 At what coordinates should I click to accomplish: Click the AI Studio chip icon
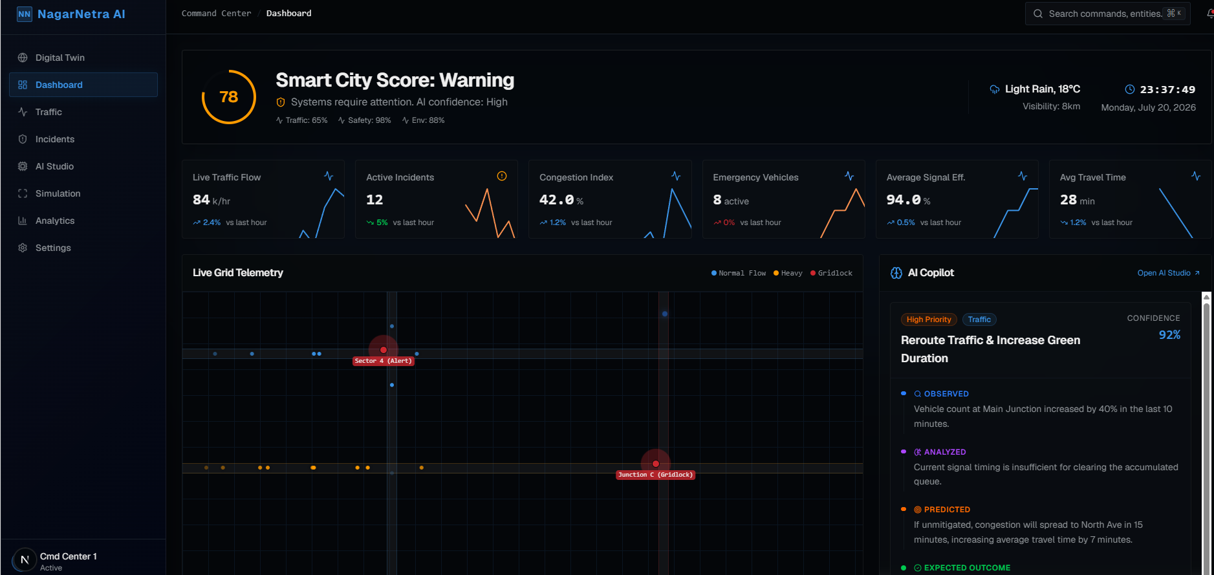23,166
